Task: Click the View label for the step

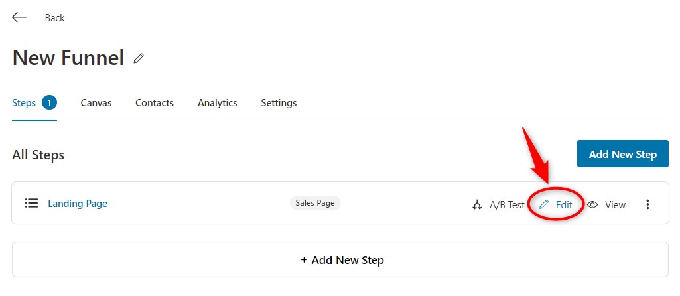Action: pyautogui.click(x=615, y=205)
